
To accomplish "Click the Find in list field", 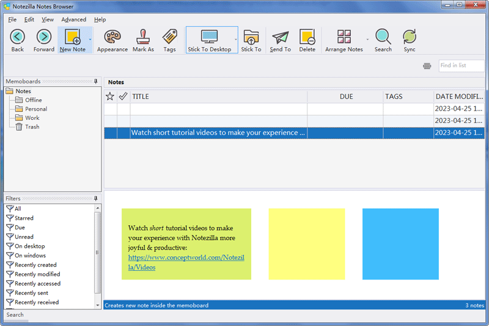I will click(461, 65).
